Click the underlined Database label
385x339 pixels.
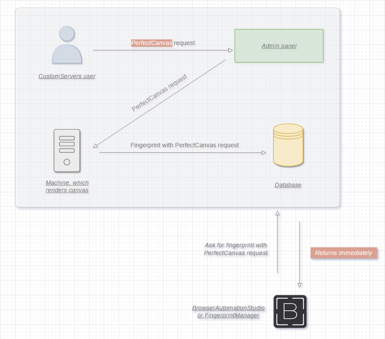pyautogui.click(x=288, y=185)
